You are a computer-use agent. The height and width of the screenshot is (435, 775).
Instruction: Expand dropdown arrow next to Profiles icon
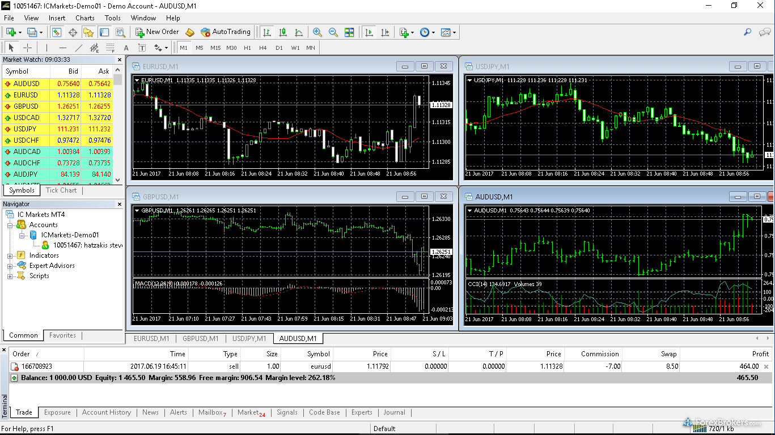coord(41,32)
